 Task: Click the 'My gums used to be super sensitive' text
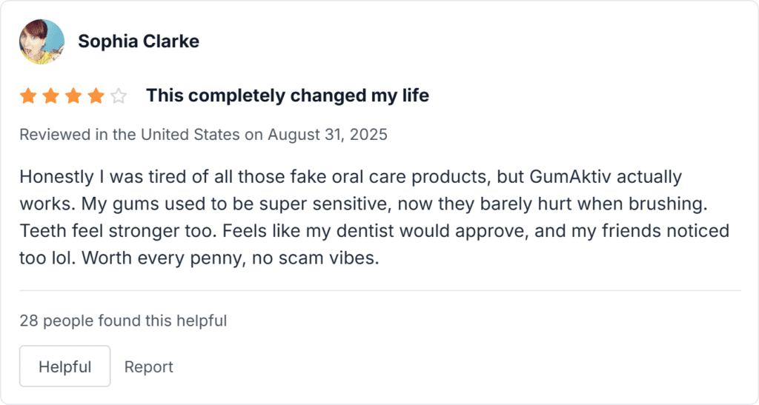236,204
